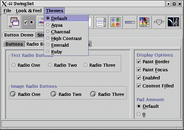Image resolution: width=184 pixels, height=130 pixels.
Task: Open the Scroll Pane demo toolbar icon
Action: tap(144, 22)
